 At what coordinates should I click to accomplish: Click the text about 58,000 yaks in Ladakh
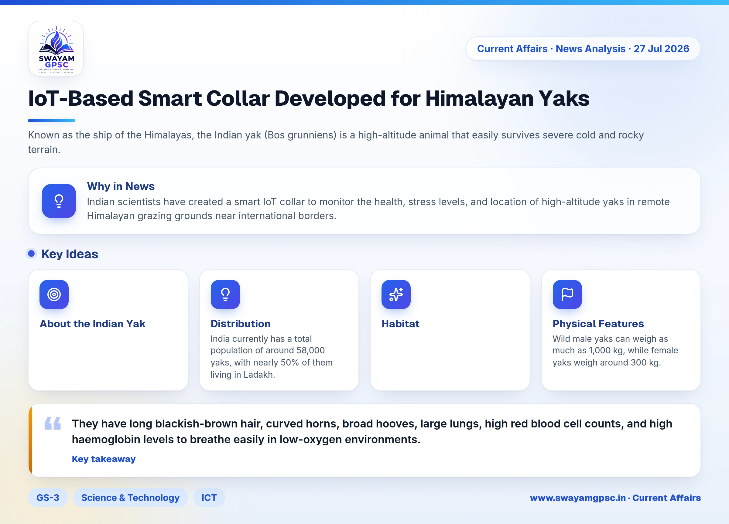[x=272, y=357]
